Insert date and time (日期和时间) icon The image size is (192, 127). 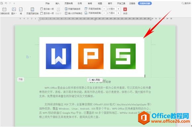(4, 9)
